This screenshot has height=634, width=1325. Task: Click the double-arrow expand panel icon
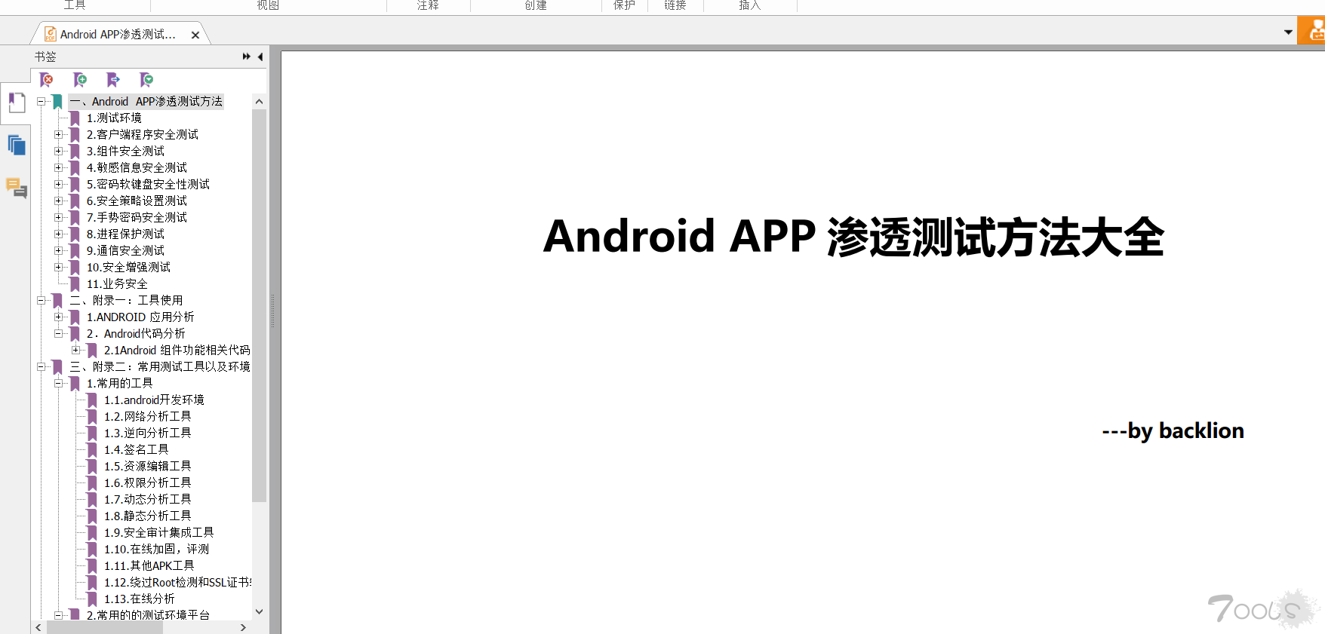[246, 57]
